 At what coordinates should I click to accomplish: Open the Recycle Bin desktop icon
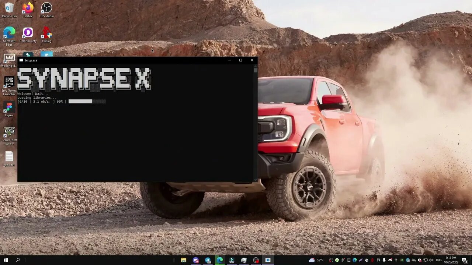[9, 10]
